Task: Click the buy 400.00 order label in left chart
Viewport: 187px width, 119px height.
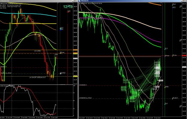Action: point(6,73)
